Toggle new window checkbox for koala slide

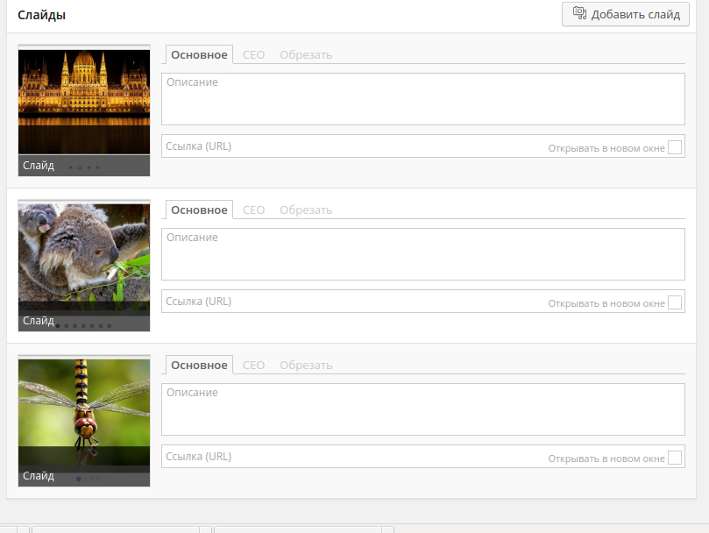(x=674, y=302)
